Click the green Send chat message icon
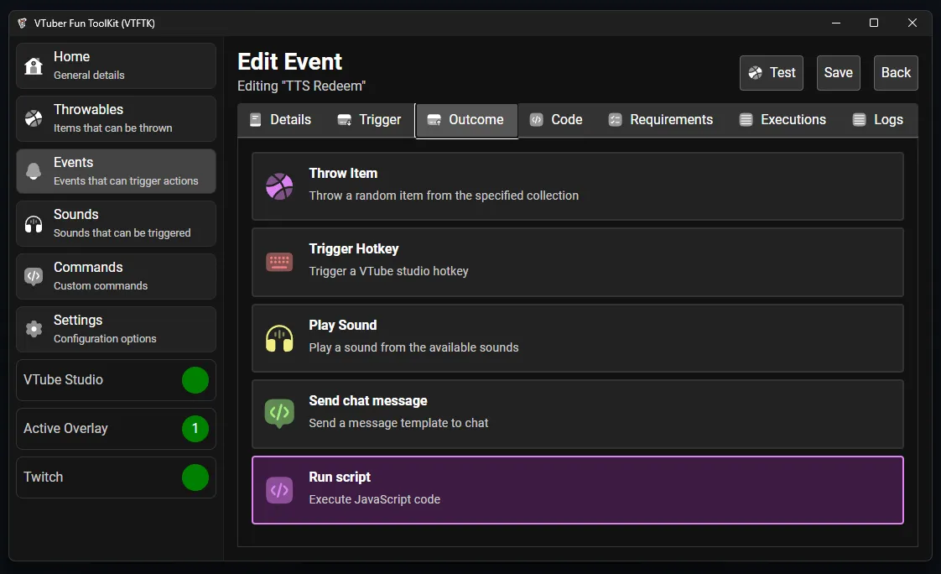Screen dimensions: 941x574 pos(279,413)
